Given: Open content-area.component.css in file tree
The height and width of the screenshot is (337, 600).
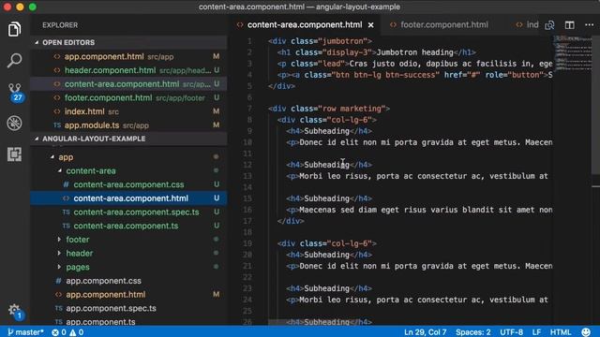Looking at the screenshot, I should [x=128, y=184].
